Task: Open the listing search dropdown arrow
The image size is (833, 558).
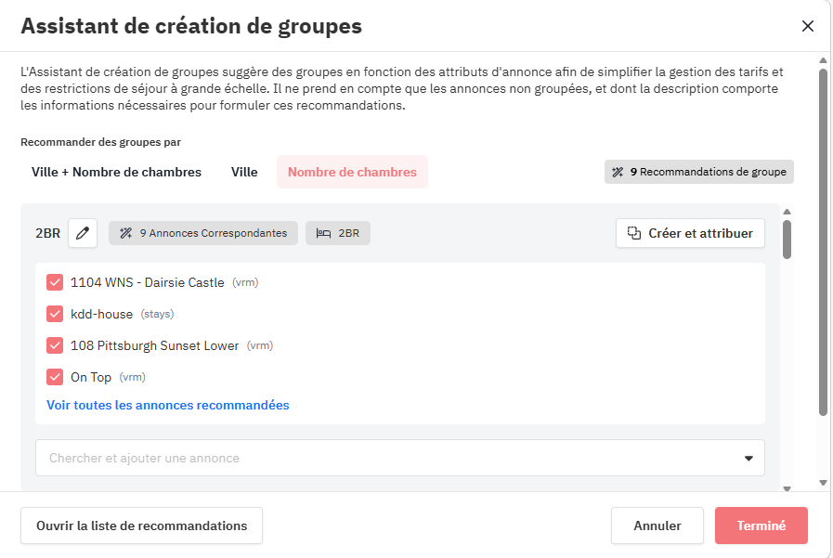Action: click(x=748, y=458)
